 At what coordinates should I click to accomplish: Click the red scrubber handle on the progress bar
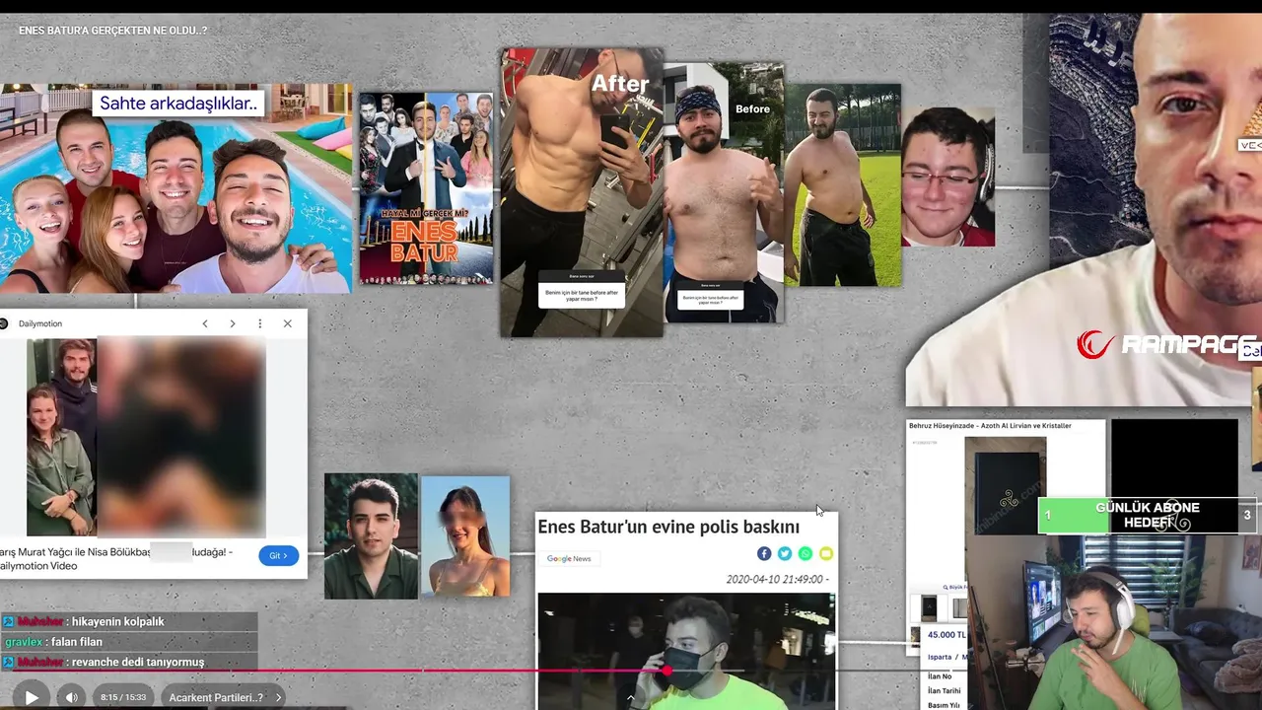pos(667,671)
